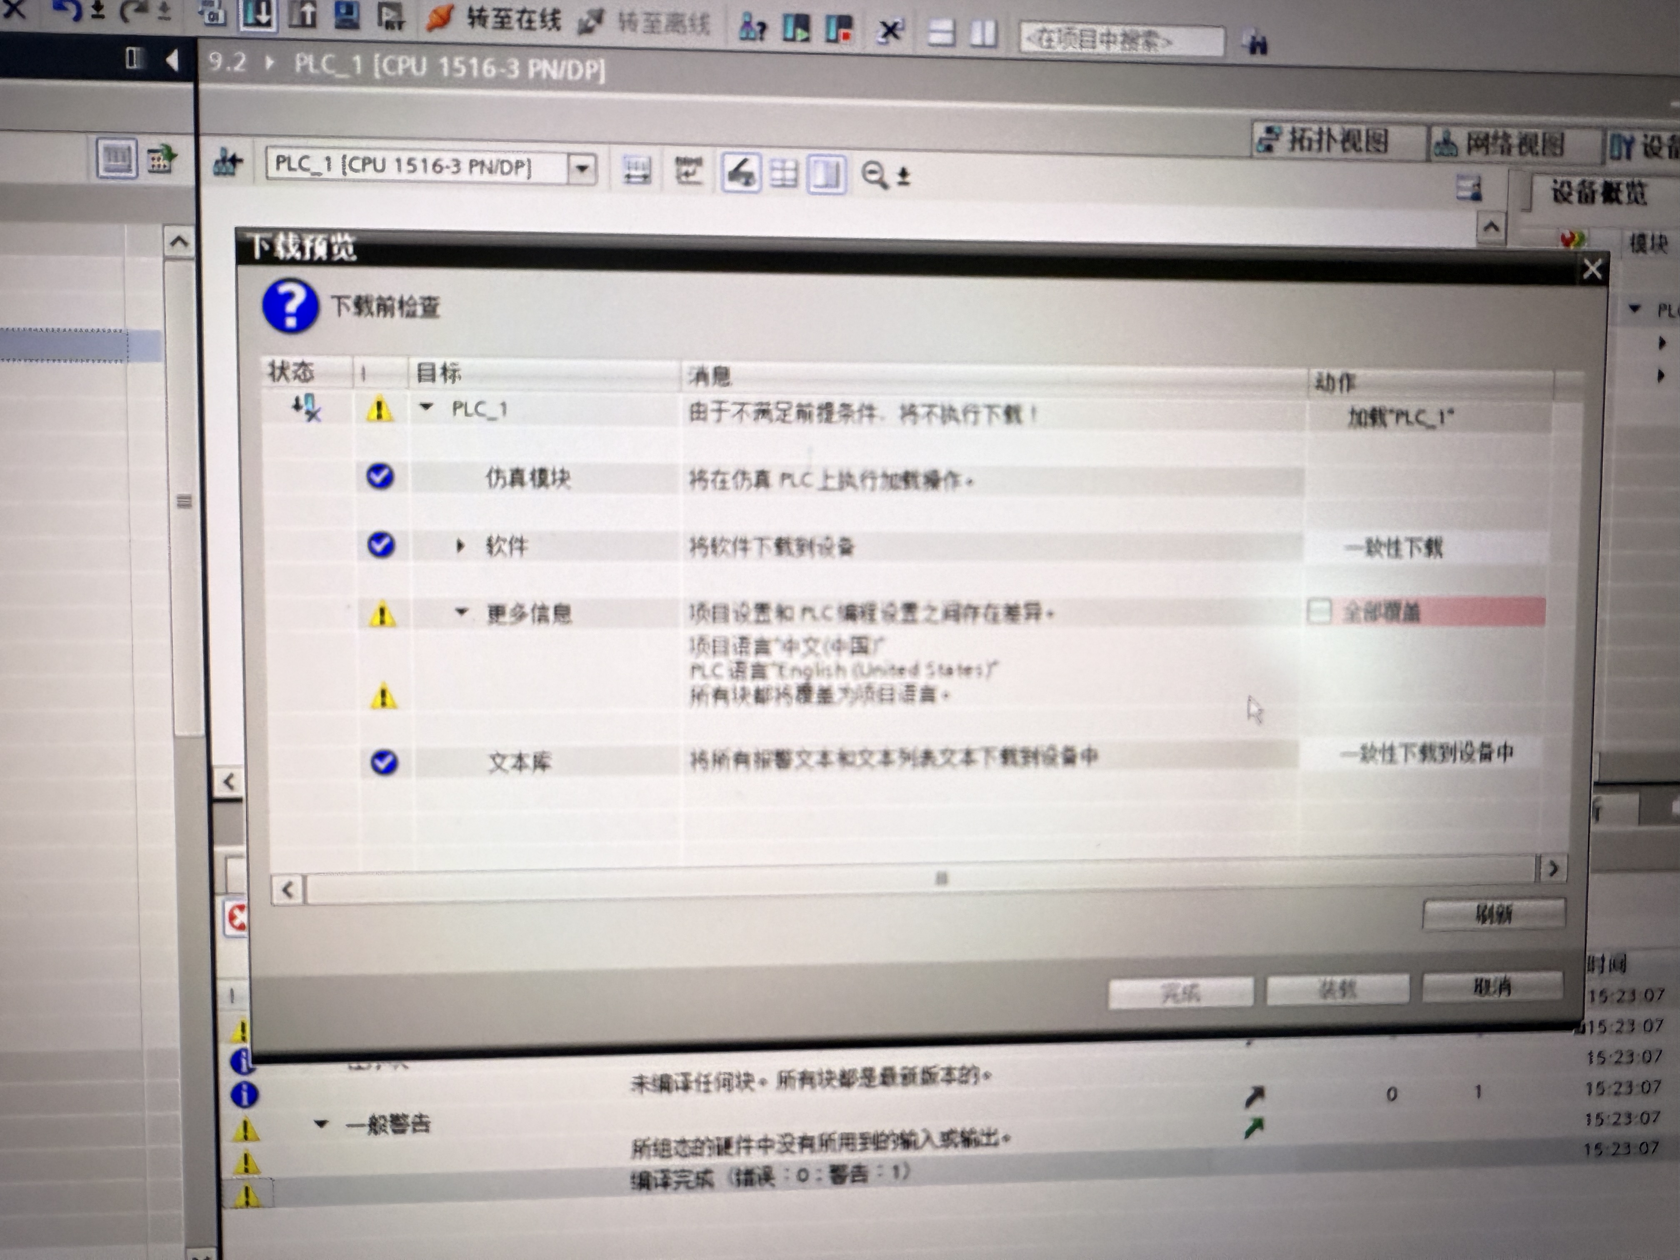Viewport: 1680px width, 1260px height.
Task: Click the project search input field
Action: 1120,40
